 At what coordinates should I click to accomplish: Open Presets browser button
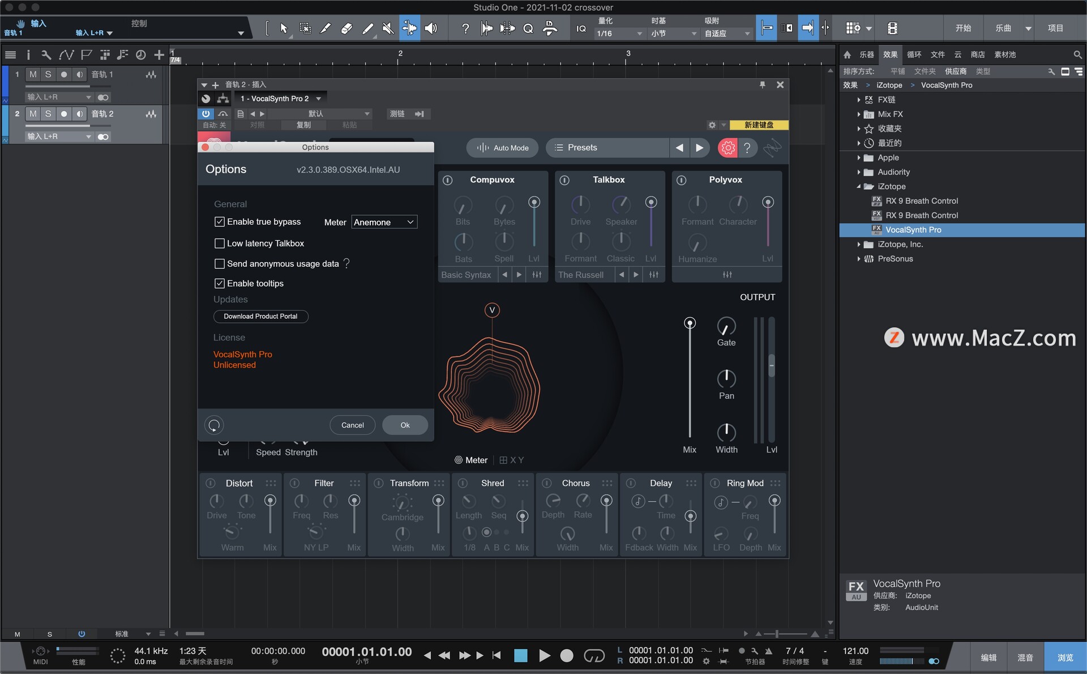(x=607, y=148)
